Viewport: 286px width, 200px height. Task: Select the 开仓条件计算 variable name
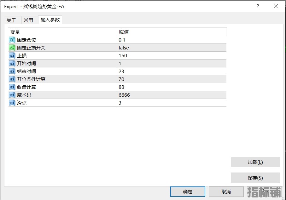(x=31, y=79)
